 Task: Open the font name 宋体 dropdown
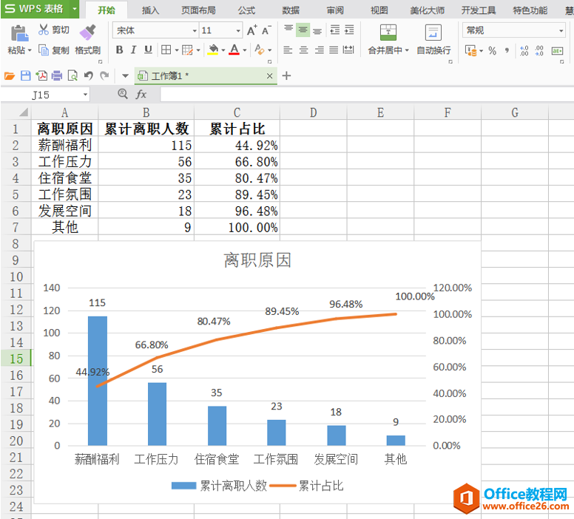195,30
